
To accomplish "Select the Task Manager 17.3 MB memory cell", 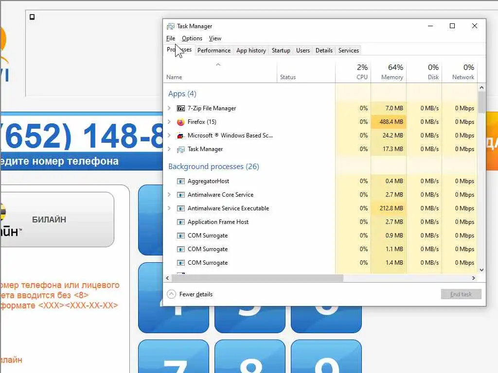I will [389, 149].
